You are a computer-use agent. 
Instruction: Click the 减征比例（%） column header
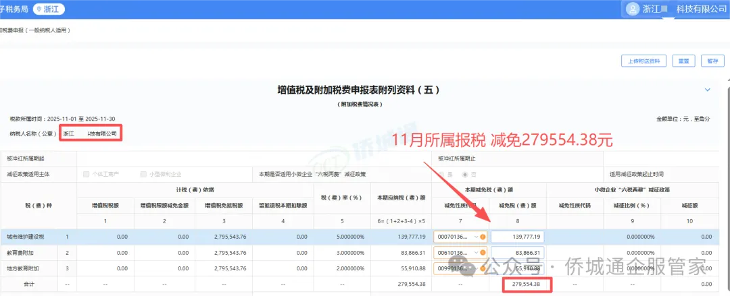click(x=632, y=204)
